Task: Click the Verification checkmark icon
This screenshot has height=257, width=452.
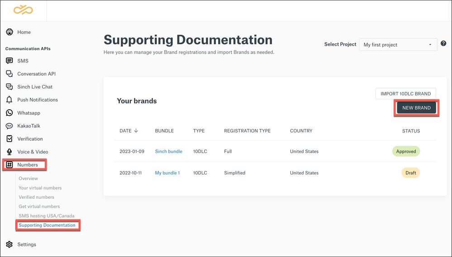Action: (x=9, y=139)
